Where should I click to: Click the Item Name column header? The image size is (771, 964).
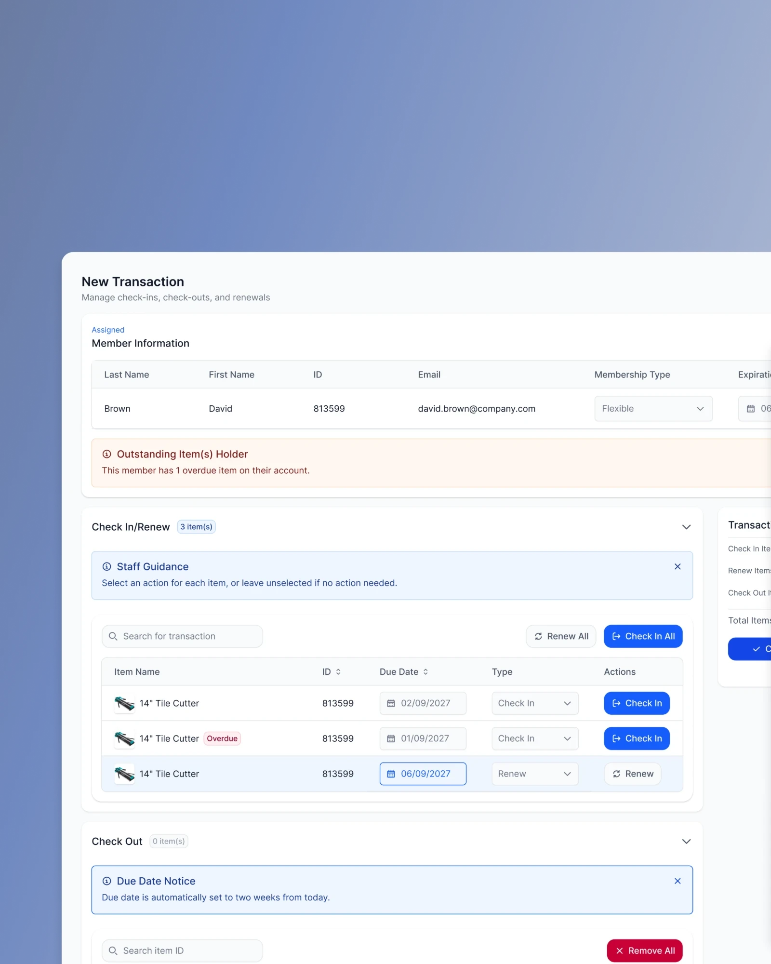point(137,672)
